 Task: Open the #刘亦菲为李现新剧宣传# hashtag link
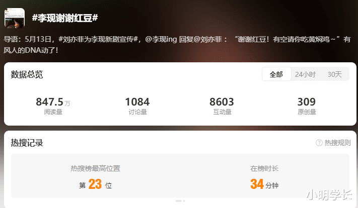click(98, 39)
